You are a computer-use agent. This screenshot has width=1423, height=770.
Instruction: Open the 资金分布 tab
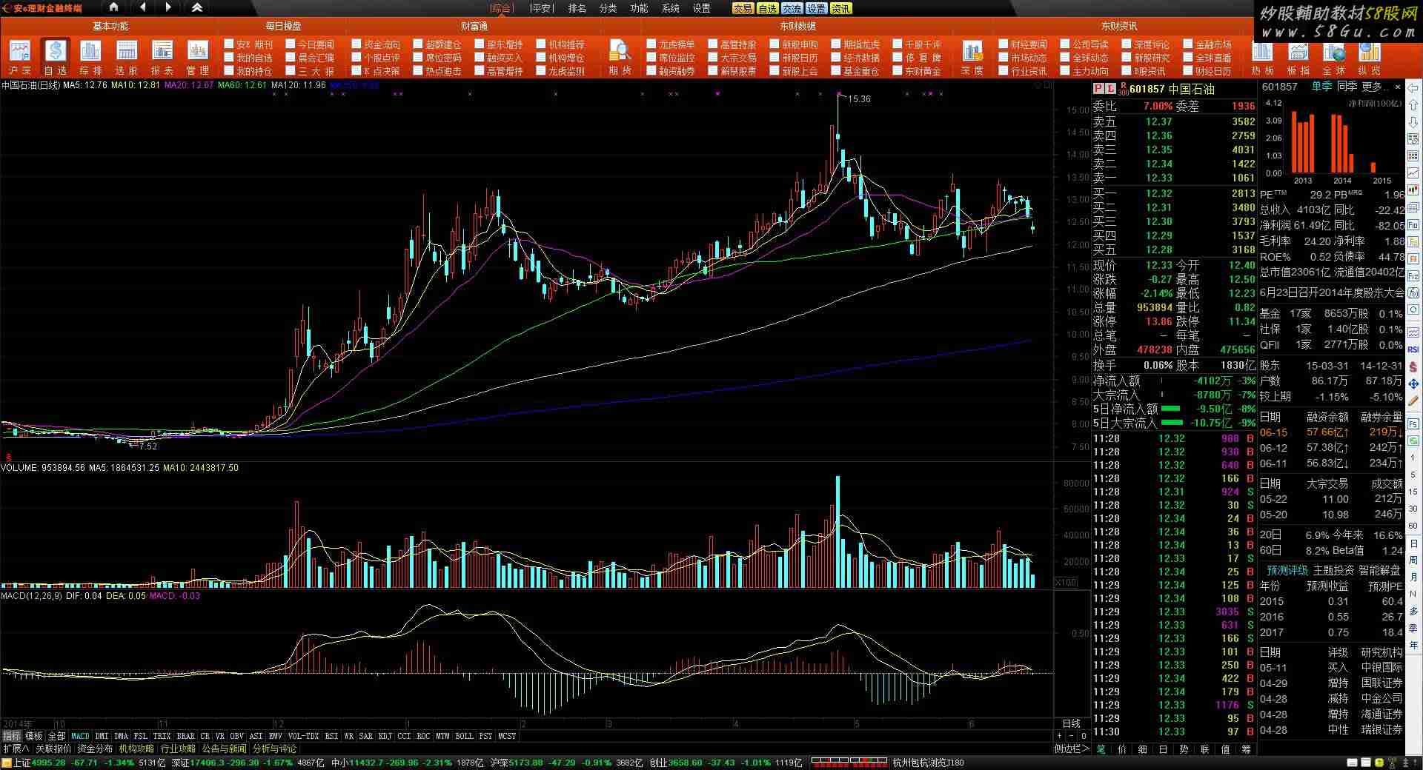[95, 749]
